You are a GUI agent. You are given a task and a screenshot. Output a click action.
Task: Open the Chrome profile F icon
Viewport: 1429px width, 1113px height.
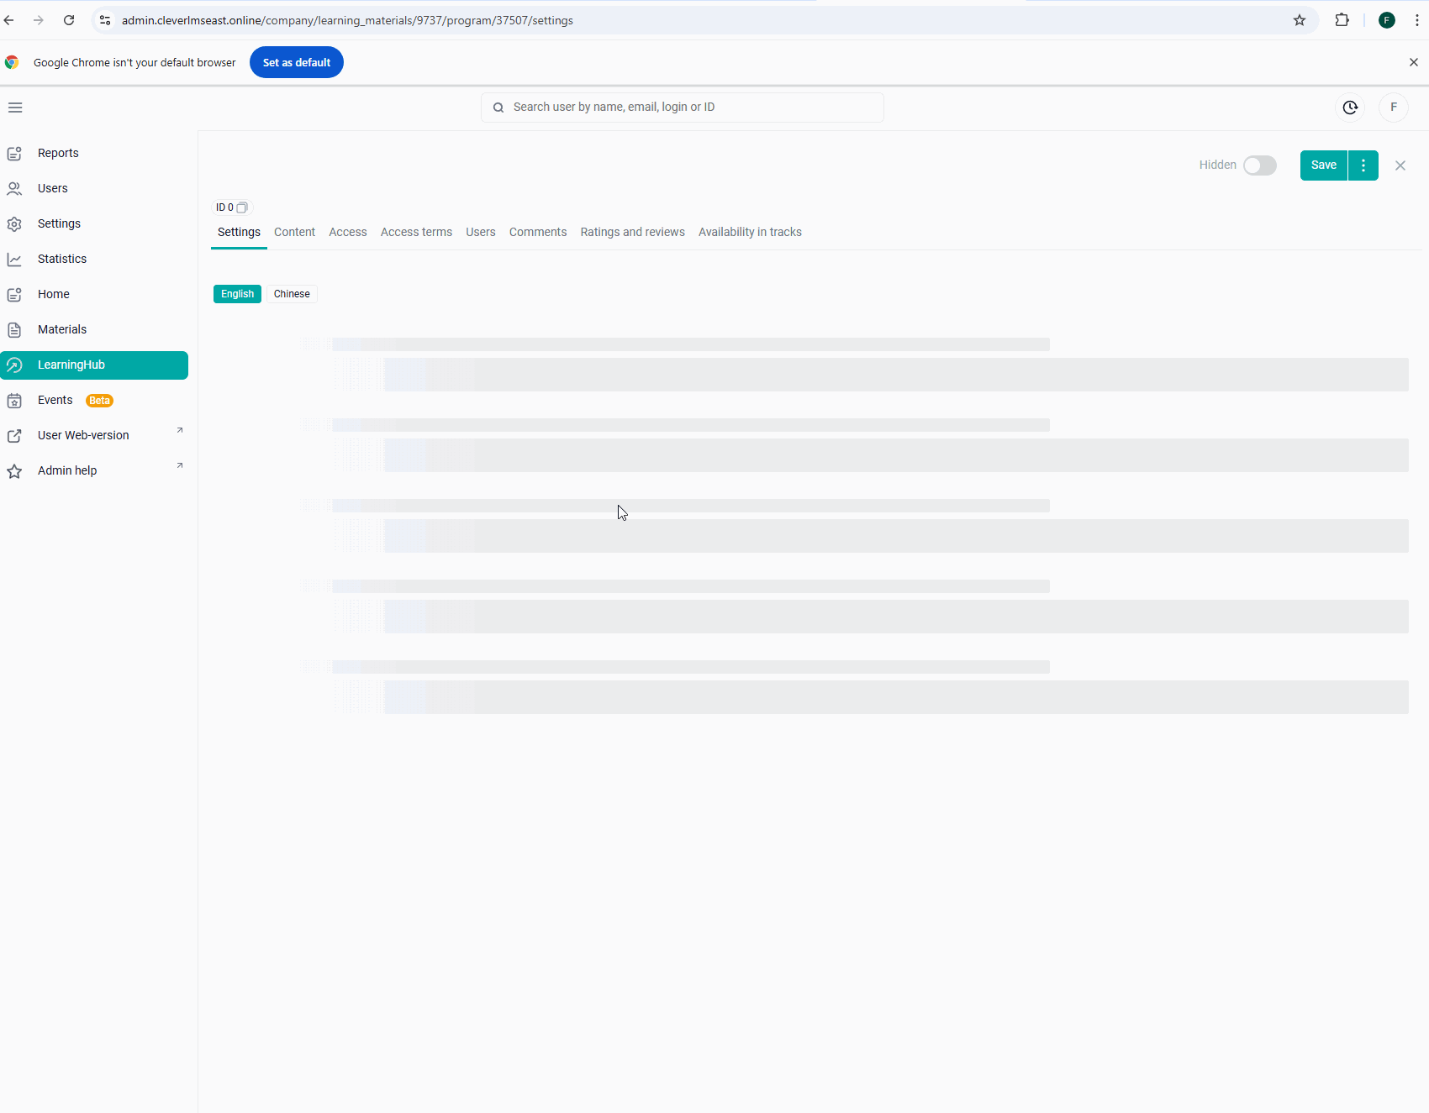1387,20
